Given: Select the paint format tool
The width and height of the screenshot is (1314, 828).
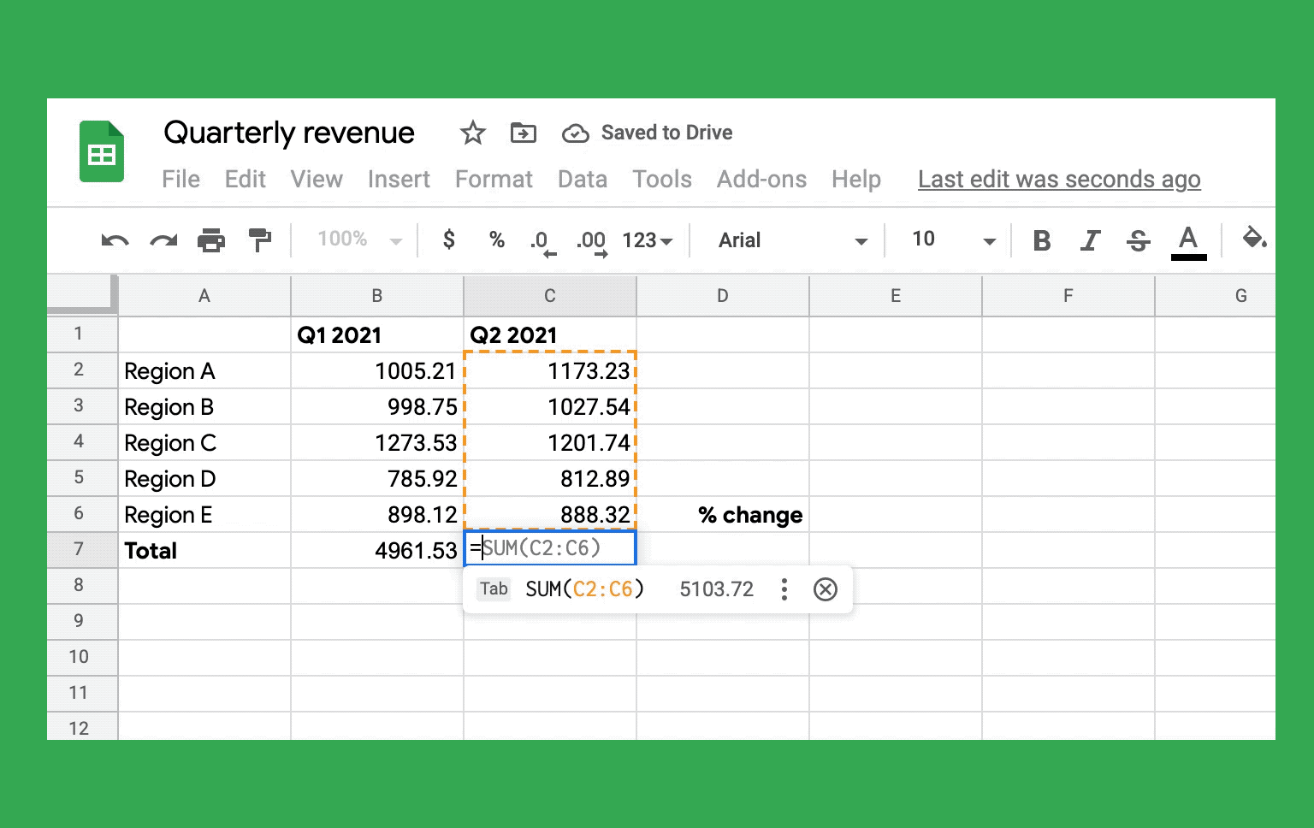Looking at the screenshot, I should [x=259, y=240].
